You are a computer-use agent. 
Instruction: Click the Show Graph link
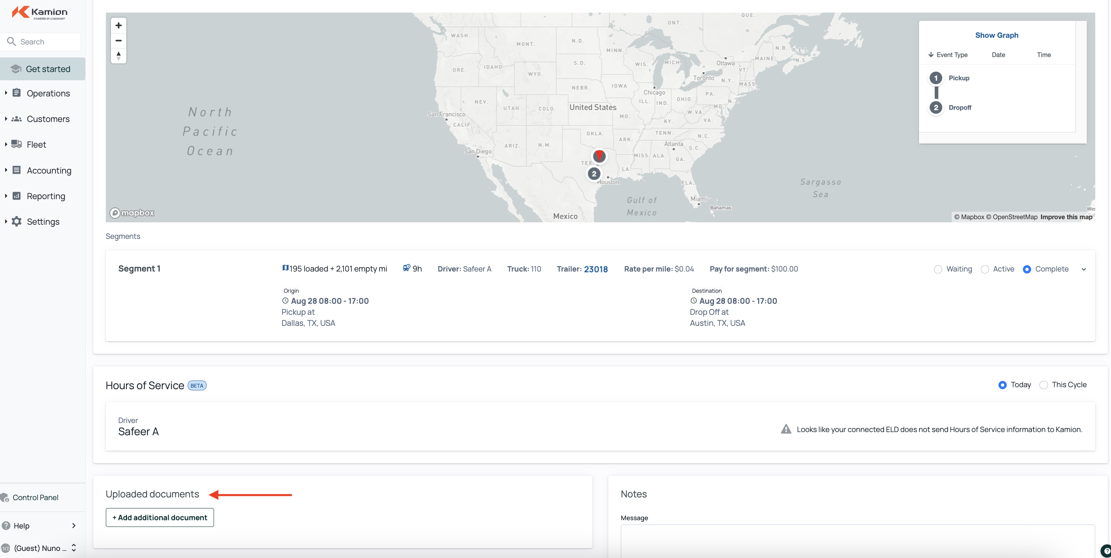click(x=996, y=35)
